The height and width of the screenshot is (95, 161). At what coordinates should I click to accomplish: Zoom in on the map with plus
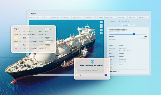[x=101, y=25]
